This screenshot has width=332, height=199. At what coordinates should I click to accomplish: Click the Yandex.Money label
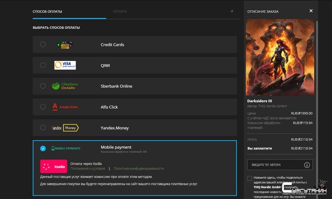tap(115, 128)
